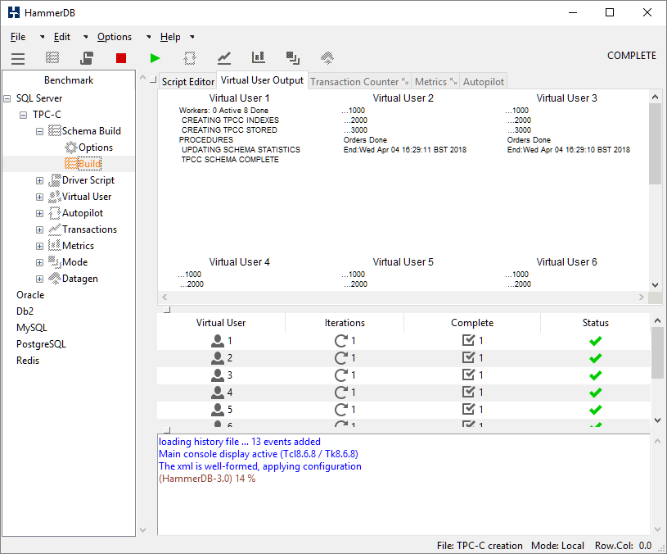Switch to the Autopilot tab

click(483, 82)
